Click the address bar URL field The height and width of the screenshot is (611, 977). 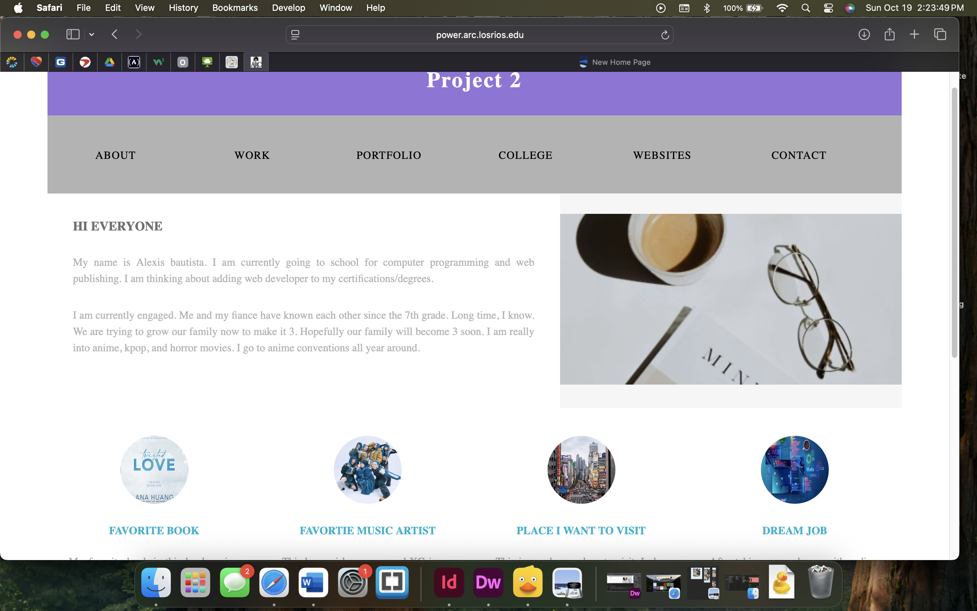click(x=479, y=35)
